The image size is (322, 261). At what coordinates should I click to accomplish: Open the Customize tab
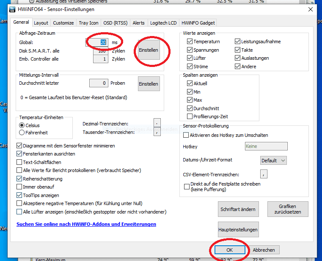pyautogui.click(x=63, y=23)
